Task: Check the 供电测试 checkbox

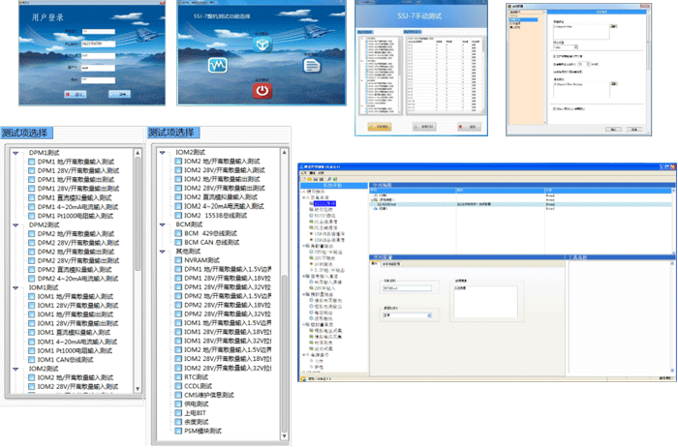Action: pos(178,403)
